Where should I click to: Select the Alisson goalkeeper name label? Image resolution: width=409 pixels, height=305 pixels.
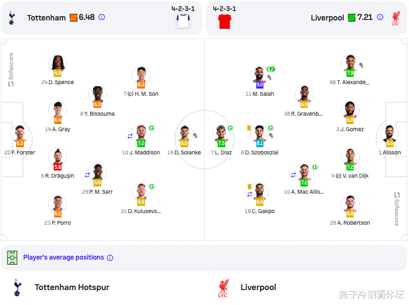[x=391, y=153]
